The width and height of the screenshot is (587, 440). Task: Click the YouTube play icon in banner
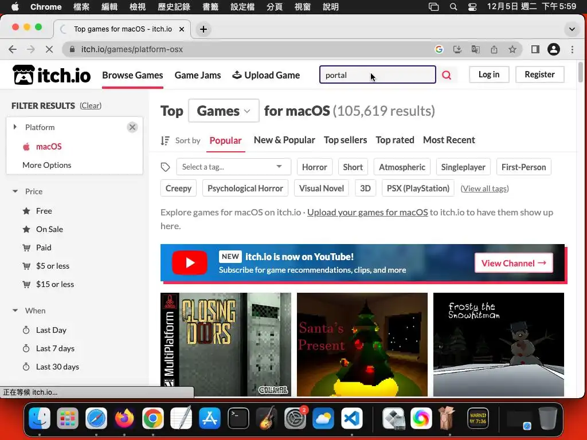point(189,262)
